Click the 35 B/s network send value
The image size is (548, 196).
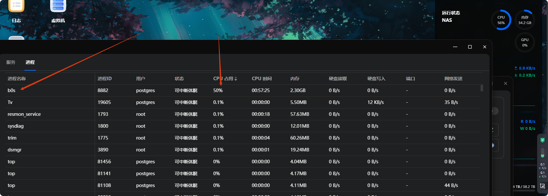point(451,102)
